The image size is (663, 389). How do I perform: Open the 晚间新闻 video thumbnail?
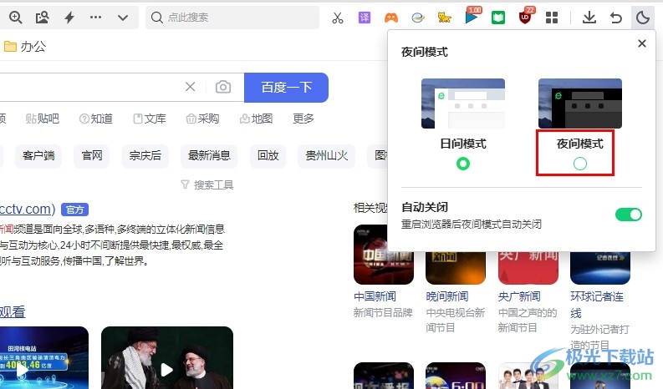click(x=456, y=268)
